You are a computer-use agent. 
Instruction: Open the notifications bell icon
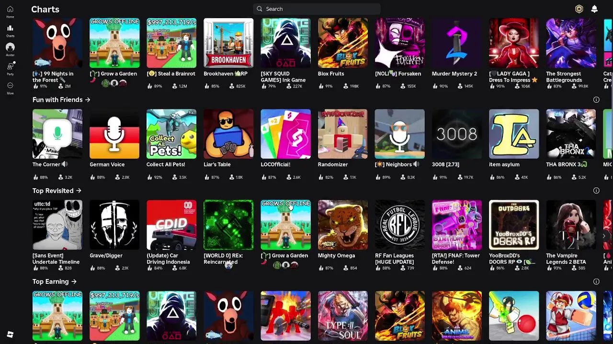coord(594,9)
